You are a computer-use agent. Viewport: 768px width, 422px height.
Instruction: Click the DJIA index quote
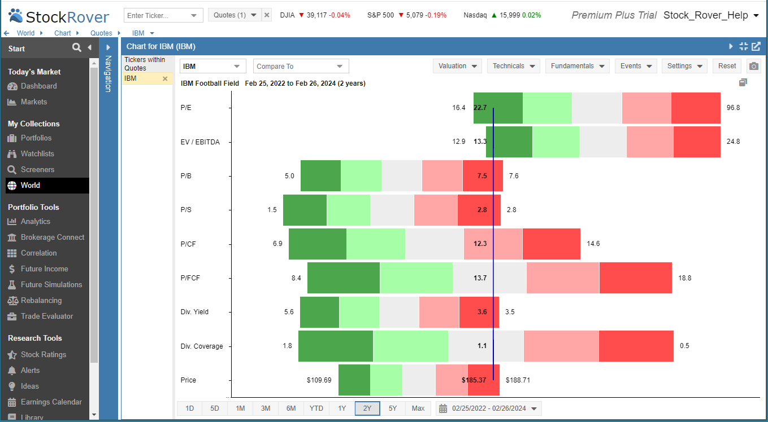coord(315,15)
